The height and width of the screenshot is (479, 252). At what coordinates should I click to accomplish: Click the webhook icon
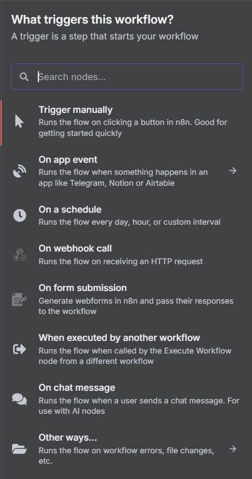[x=20, y=255]
